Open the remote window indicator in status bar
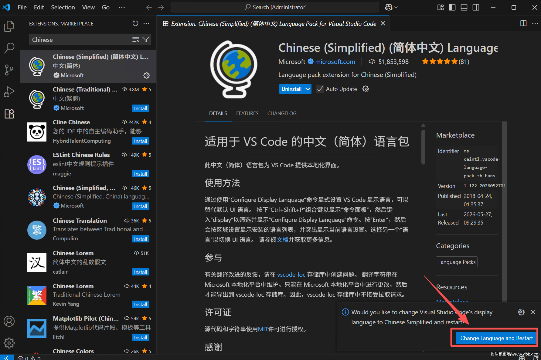Viewport: 541px width, 360px height. tap(6, 358)
